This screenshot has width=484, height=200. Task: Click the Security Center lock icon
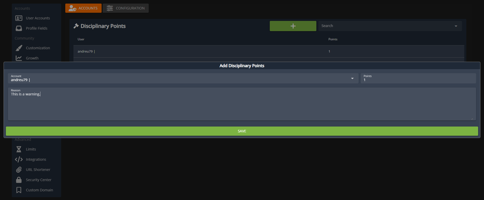pyautogui.click(x=19, y=180)
